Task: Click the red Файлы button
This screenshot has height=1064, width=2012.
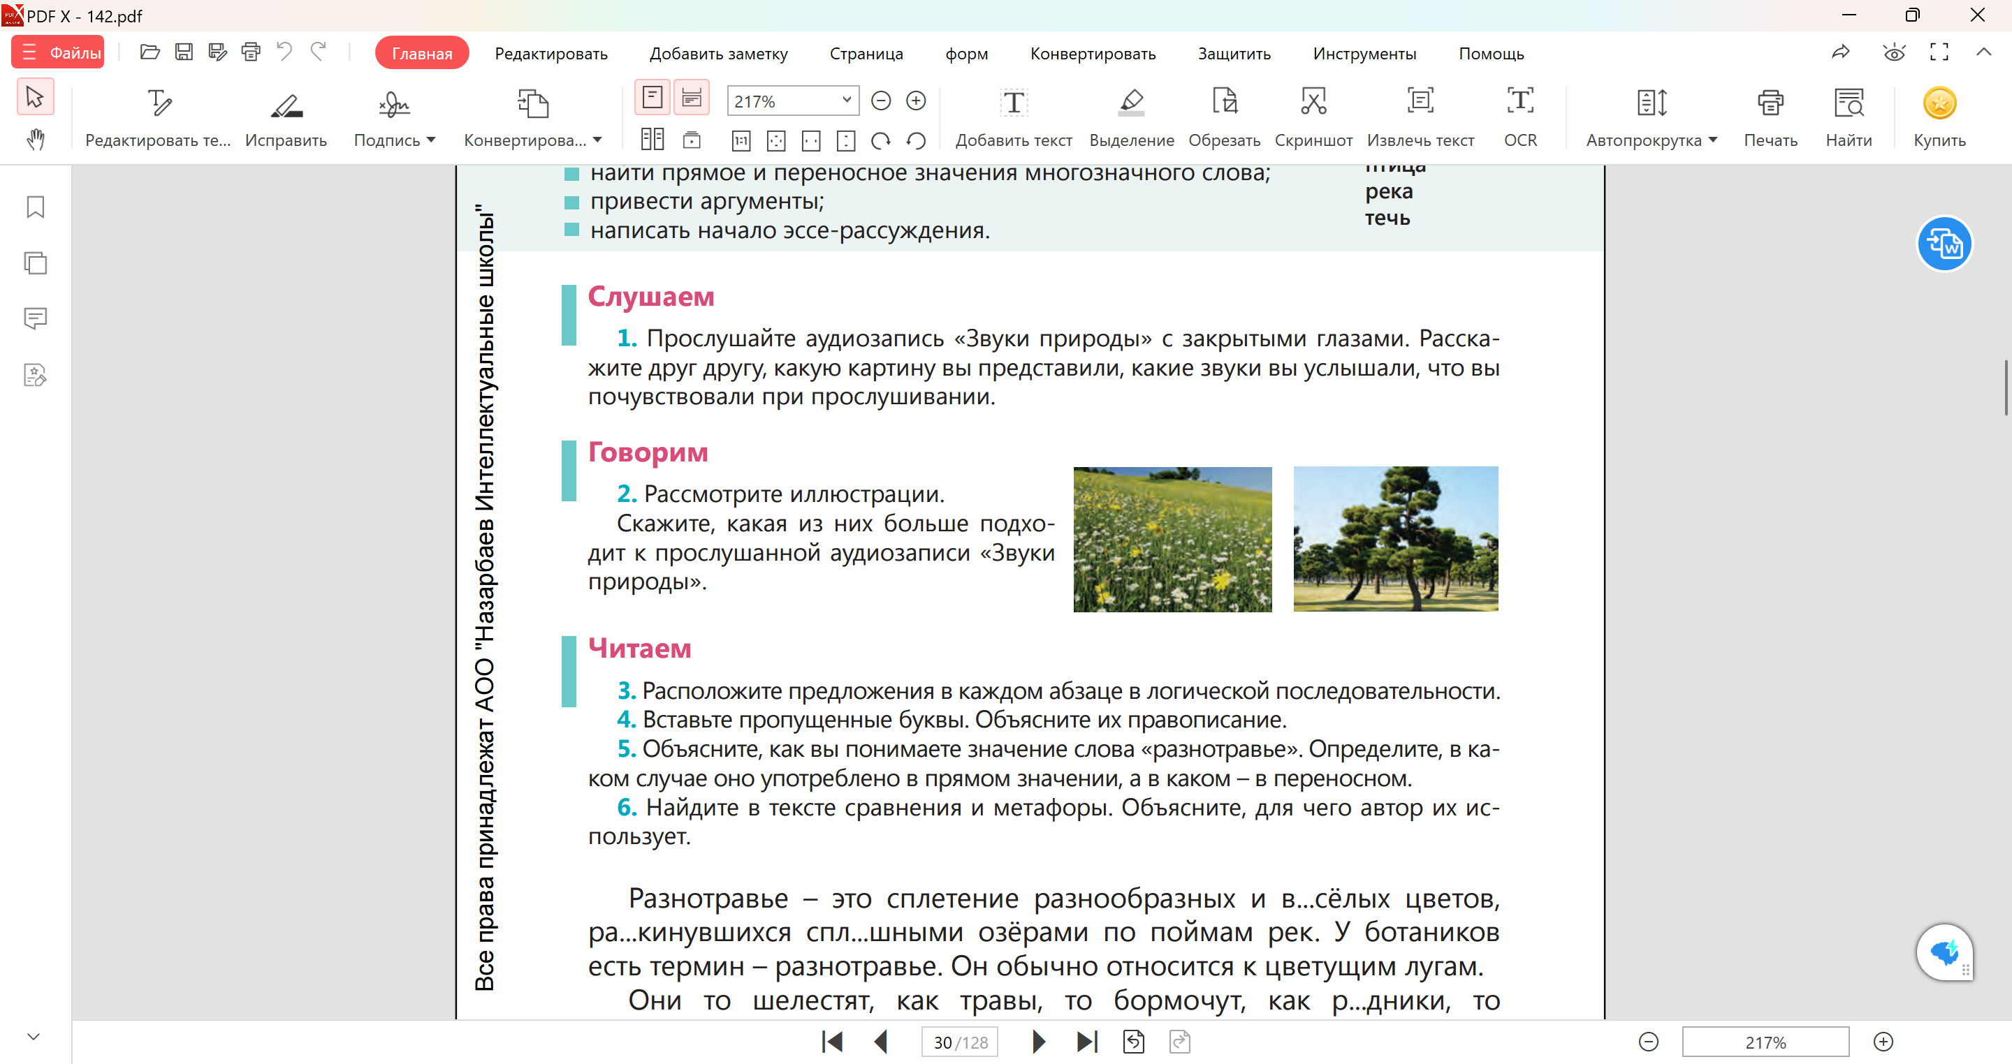Action: (59, 52)
